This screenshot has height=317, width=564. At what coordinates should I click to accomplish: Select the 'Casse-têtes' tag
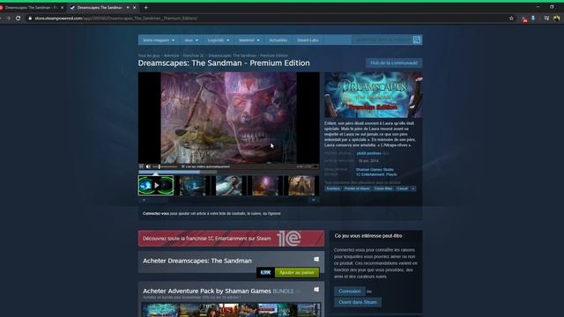click(383, 188)
